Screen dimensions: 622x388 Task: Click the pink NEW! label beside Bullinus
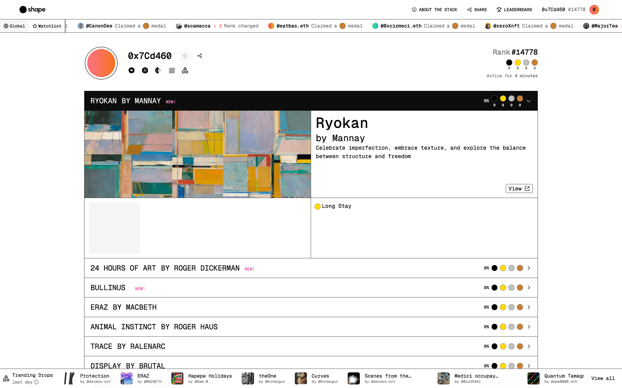point(140,289)
